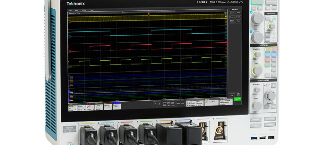Image resolution: width=319 pixels, height=145 pixels.
Task: Open the File menu on the scope screen
Action: [x=70, y=10]
